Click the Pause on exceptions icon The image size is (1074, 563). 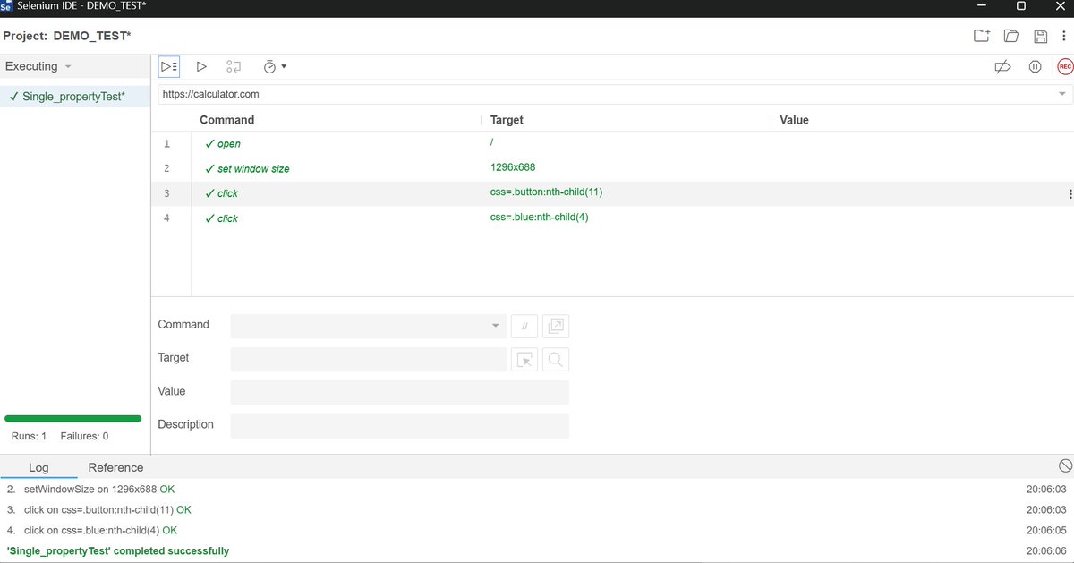point(1035,66)
